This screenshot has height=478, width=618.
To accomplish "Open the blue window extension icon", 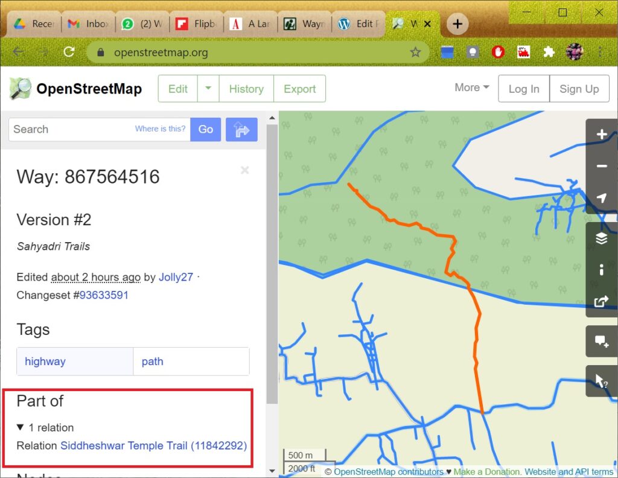I will pyautogui.click(x=447, y=52).
